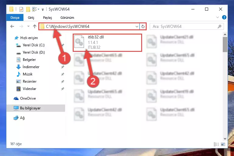Open Help with the blue question mark

[x=224, y=17]
